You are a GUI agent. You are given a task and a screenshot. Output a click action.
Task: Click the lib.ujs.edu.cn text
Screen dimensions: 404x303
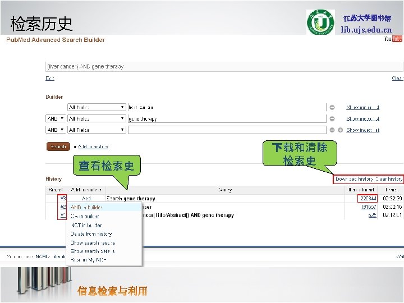click(x=366, y=30)
